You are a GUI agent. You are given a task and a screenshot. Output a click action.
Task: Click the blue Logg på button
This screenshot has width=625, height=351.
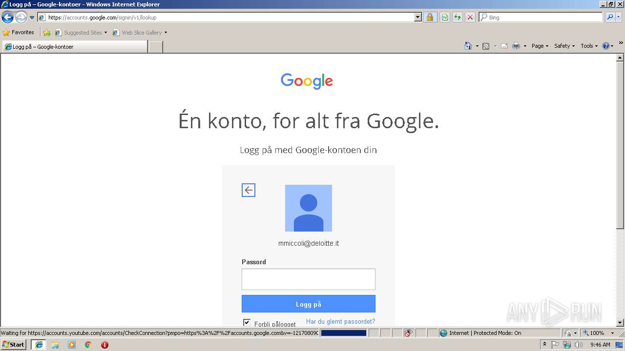pos(309,304)
